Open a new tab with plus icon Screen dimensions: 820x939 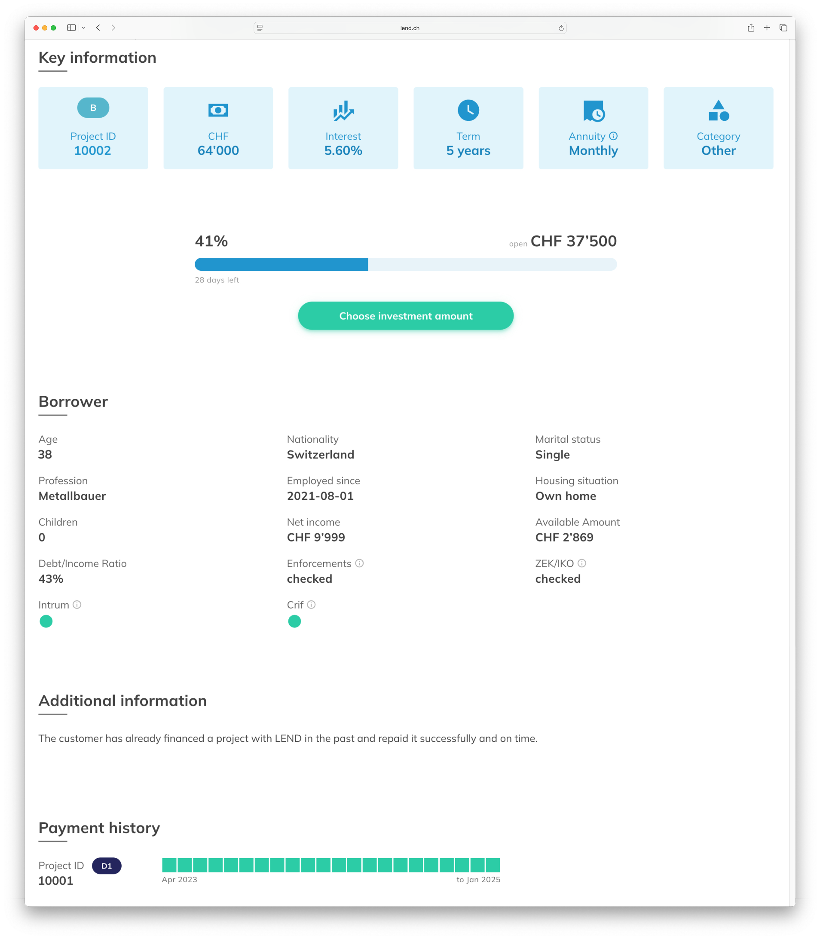(767, 28)
